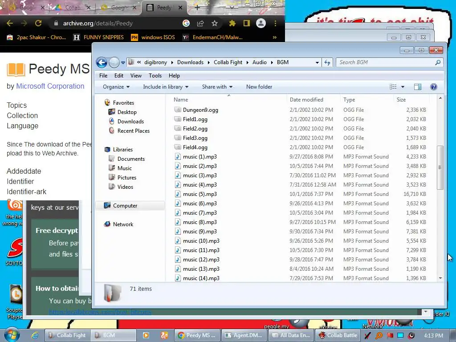Click the Search BGM input field

[385, 62]
